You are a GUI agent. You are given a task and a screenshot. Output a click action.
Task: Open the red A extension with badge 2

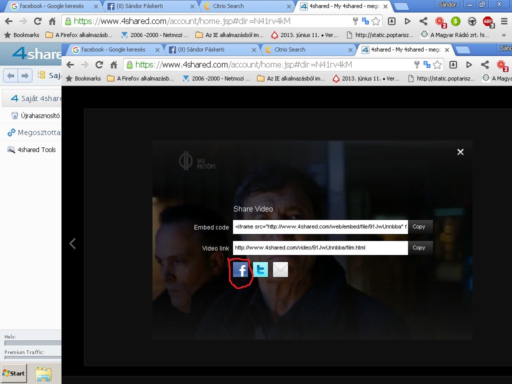tap(440, 22)
